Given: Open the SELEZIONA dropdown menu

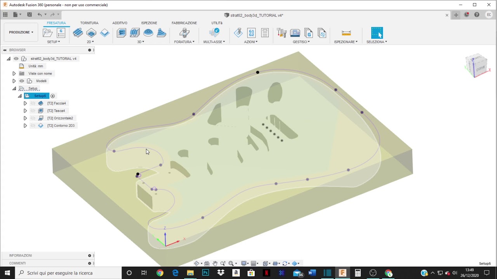Looking at the screenshot, I should (377, 42).
